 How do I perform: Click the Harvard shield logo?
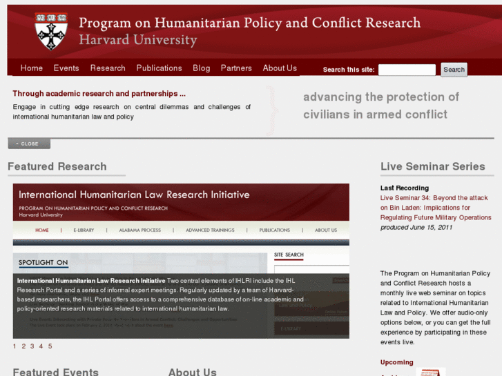pos(51,31)
